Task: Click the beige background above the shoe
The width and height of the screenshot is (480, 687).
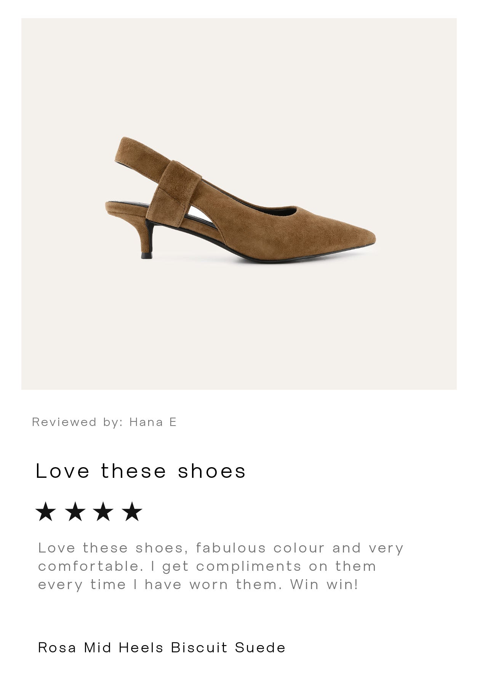Action: (239, 76)
